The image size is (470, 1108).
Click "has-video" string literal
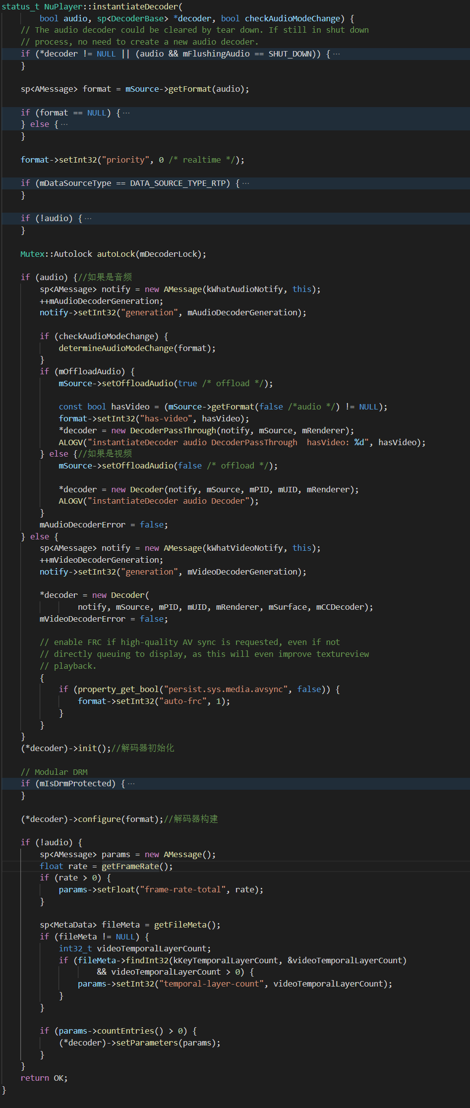pos(166,418)
